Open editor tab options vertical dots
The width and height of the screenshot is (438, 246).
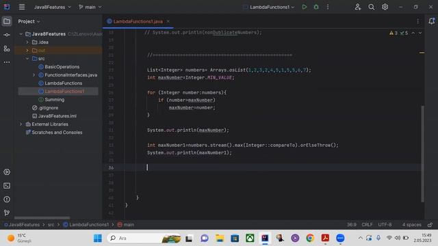[417, 21]
